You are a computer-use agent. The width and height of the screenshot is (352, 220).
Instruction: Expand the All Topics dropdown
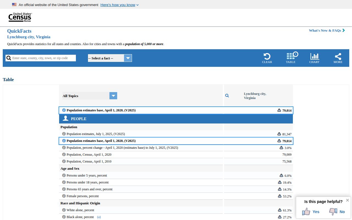[x=90, y=96]
